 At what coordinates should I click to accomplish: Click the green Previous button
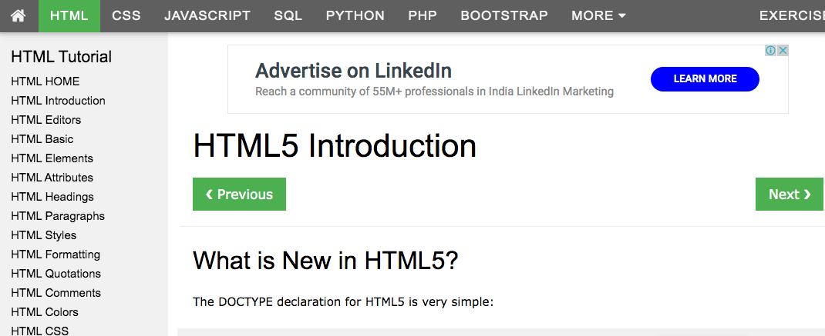pos(239,194)
